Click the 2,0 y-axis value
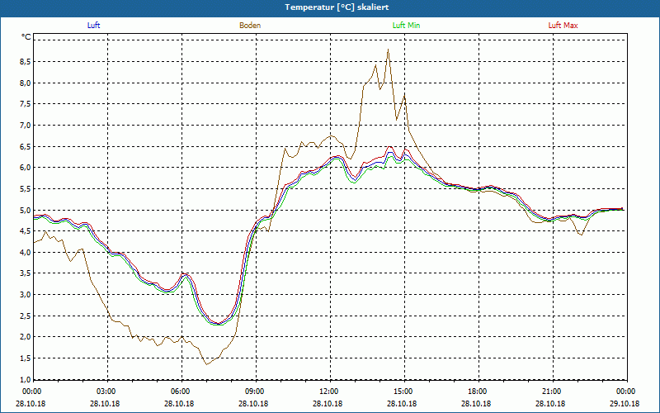The width and height of the screenshot is (660, 413). pyautogui.click(x=26, y=337)
